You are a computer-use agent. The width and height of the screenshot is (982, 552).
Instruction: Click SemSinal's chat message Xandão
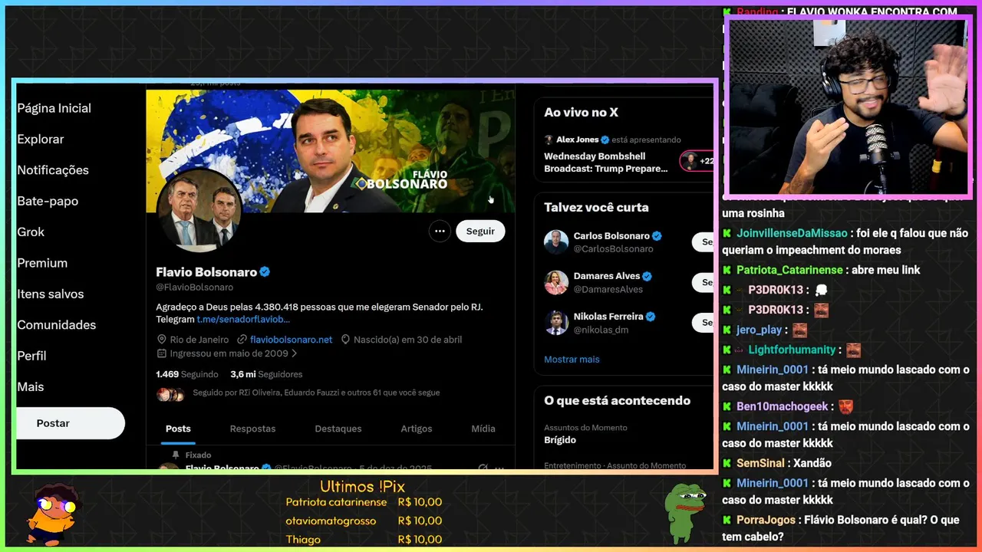811,463
